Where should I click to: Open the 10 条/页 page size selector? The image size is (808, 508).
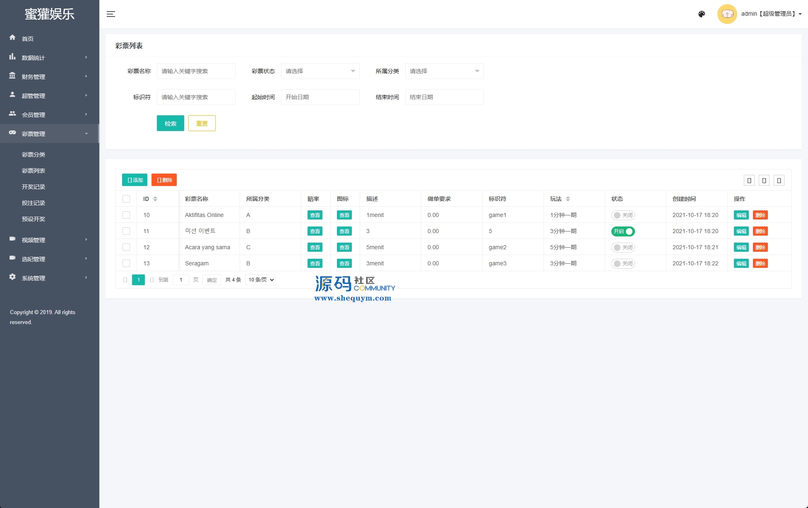coord(261,280)
